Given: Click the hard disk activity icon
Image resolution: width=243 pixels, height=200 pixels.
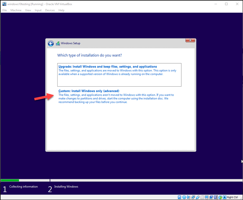Looking at the screenshot, I should (x=179, y=197).
